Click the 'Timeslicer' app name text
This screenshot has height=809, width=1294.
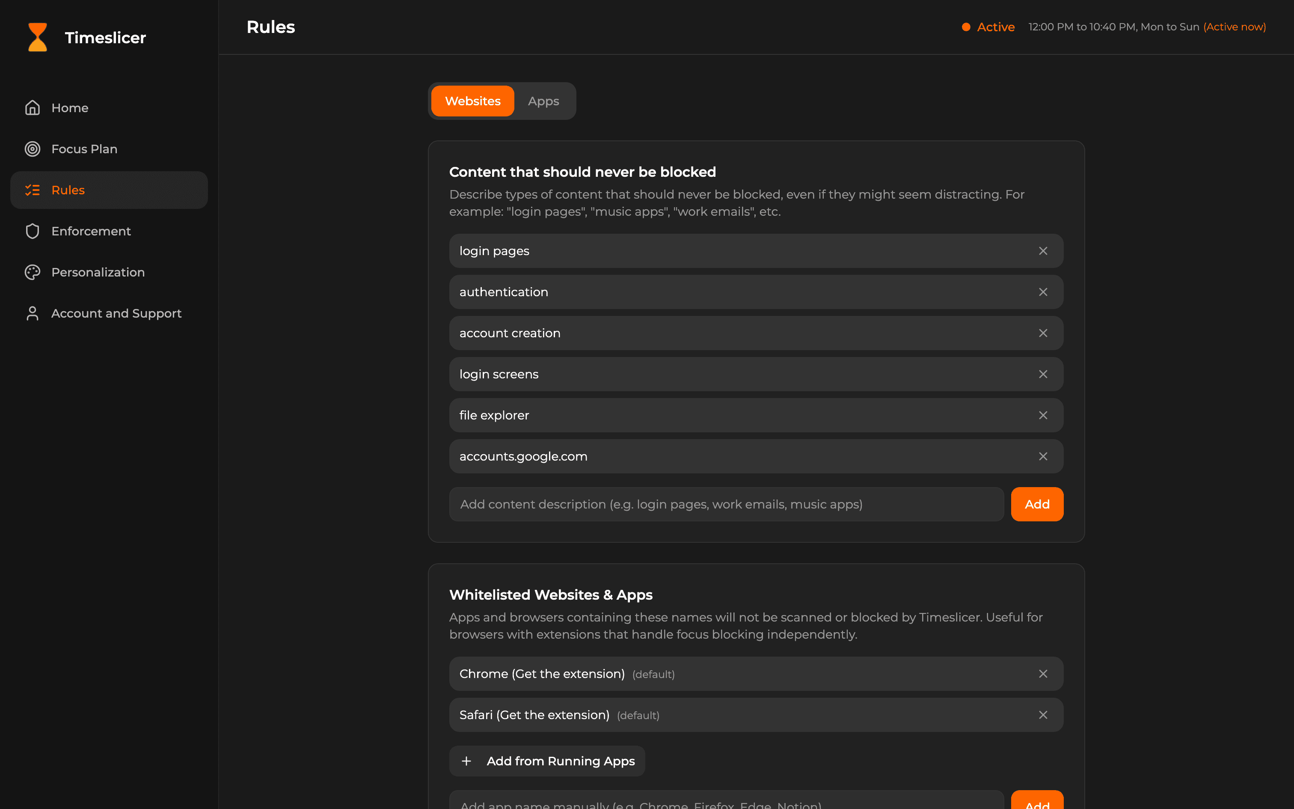[x=105, y=38]
